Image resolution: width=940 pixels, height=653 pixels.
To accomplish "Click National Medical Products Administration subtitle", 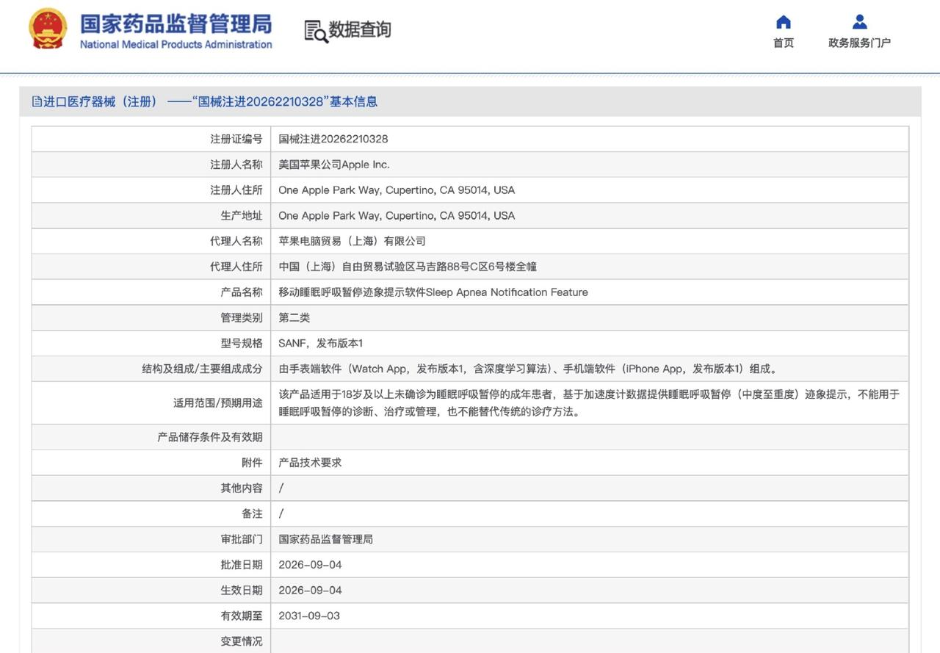I will click(176, 45).
